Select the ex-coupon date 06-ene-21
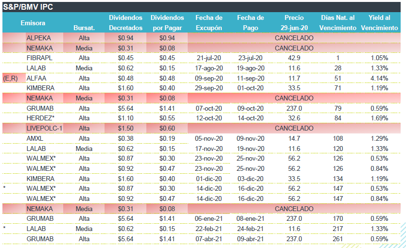Screen dimensions: 406x248 click(x=209, y=218)
